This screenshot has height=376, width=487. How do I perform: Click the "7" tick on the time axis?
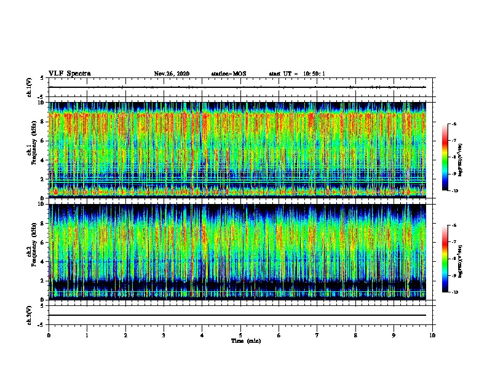317,335
